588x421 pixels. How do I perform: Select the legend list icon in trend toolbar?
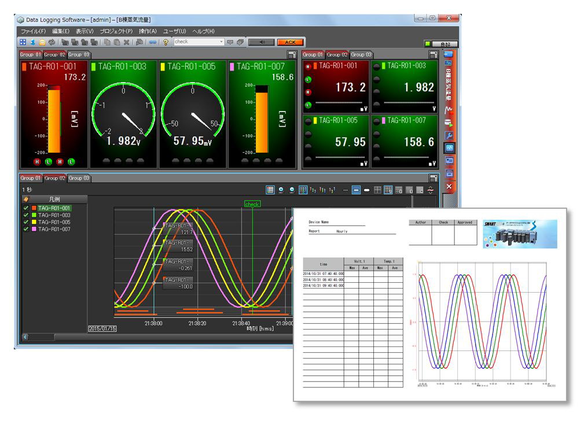[x=270, y=189]
